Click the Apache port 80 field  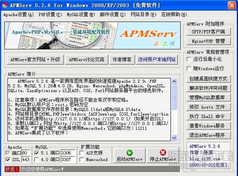pos(26,153)
